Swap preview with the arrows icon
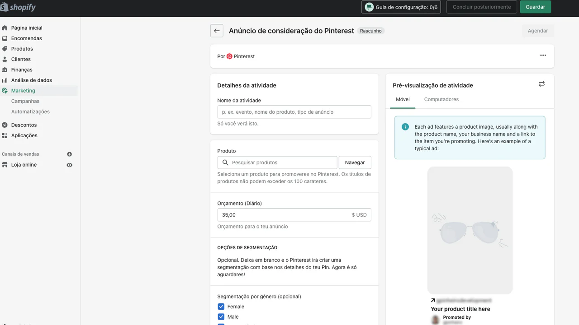Viewport: 579px width, 325px height. pos(541,84)
